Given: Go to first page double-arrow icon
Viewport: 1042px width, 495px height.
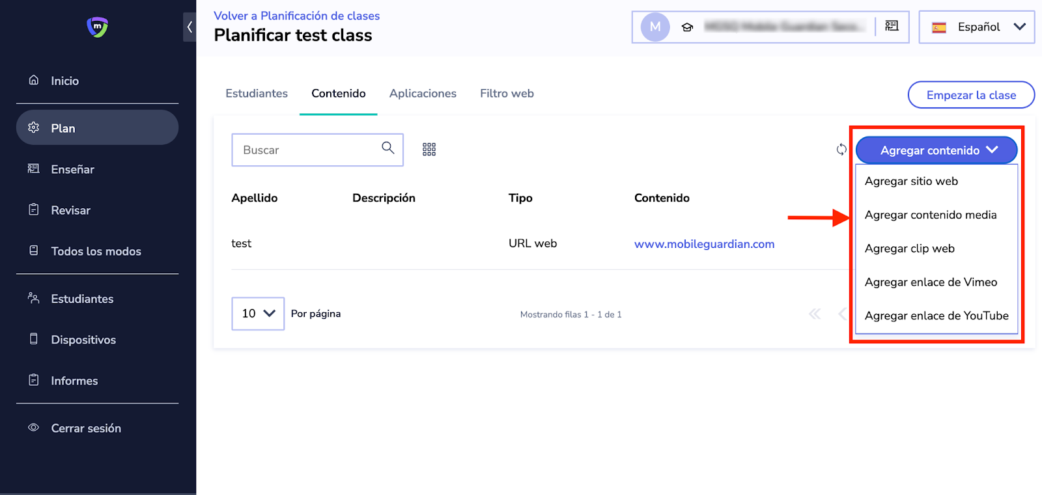Looking at the screenshot, I should click(x=814, y=314).
